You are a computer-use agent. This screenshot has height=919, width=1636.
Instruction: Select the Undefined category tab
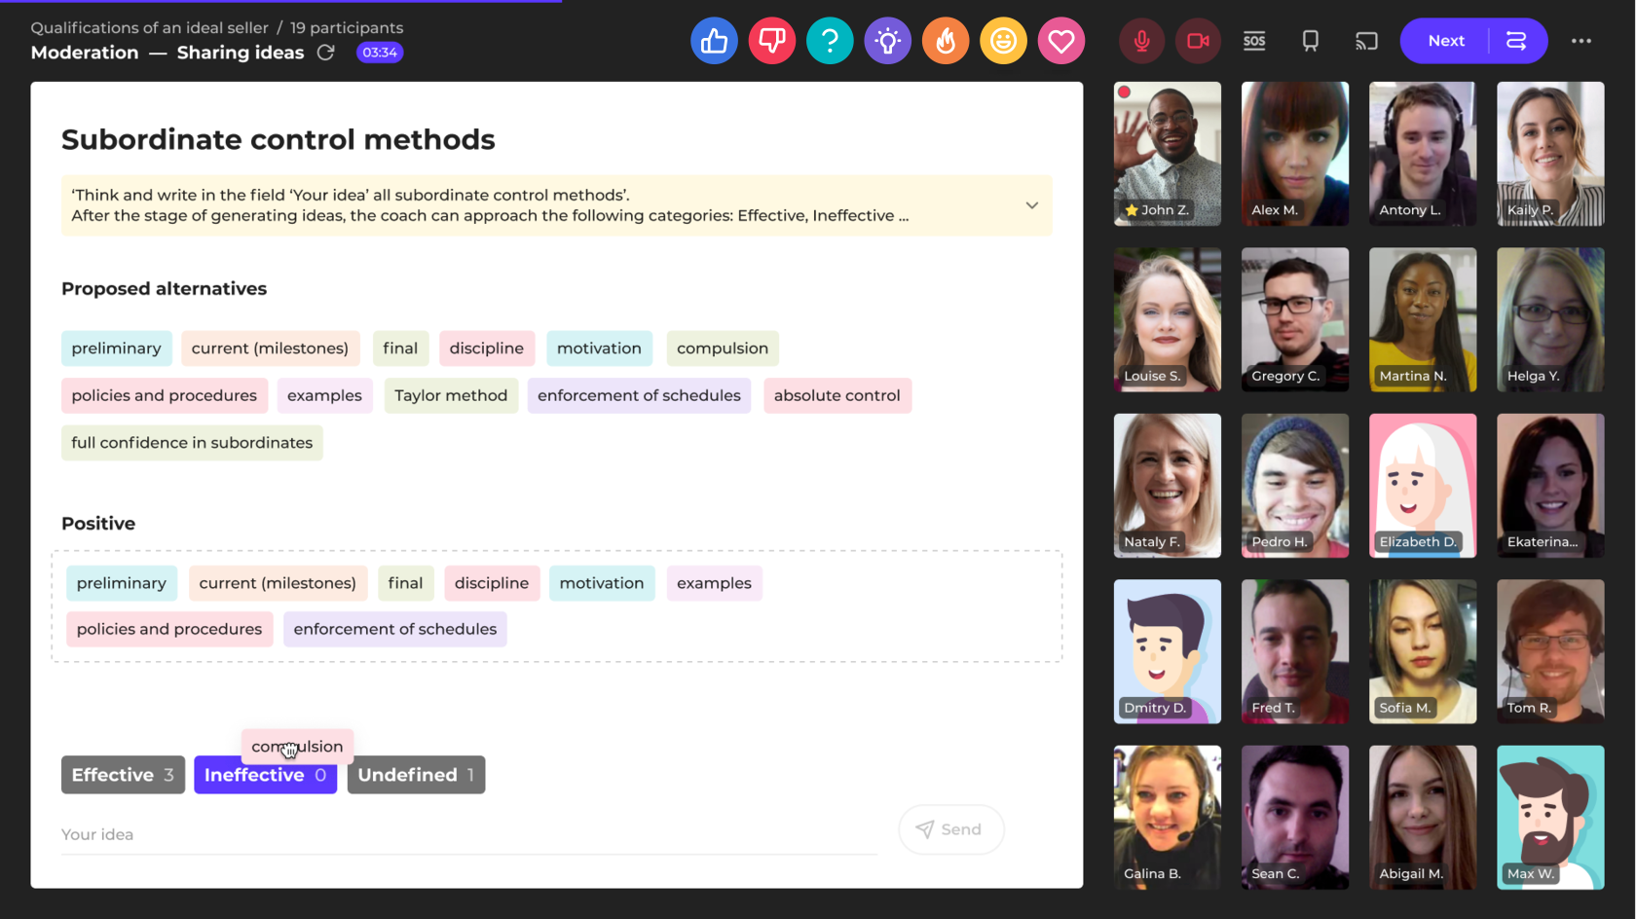(x=416, y=775)
